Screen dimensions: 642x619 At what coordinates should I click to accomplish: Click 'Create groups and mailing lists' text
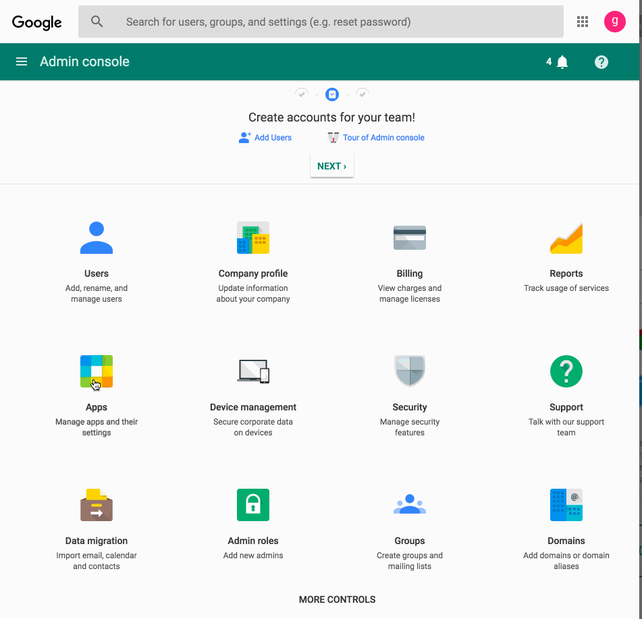pos(410,561)
